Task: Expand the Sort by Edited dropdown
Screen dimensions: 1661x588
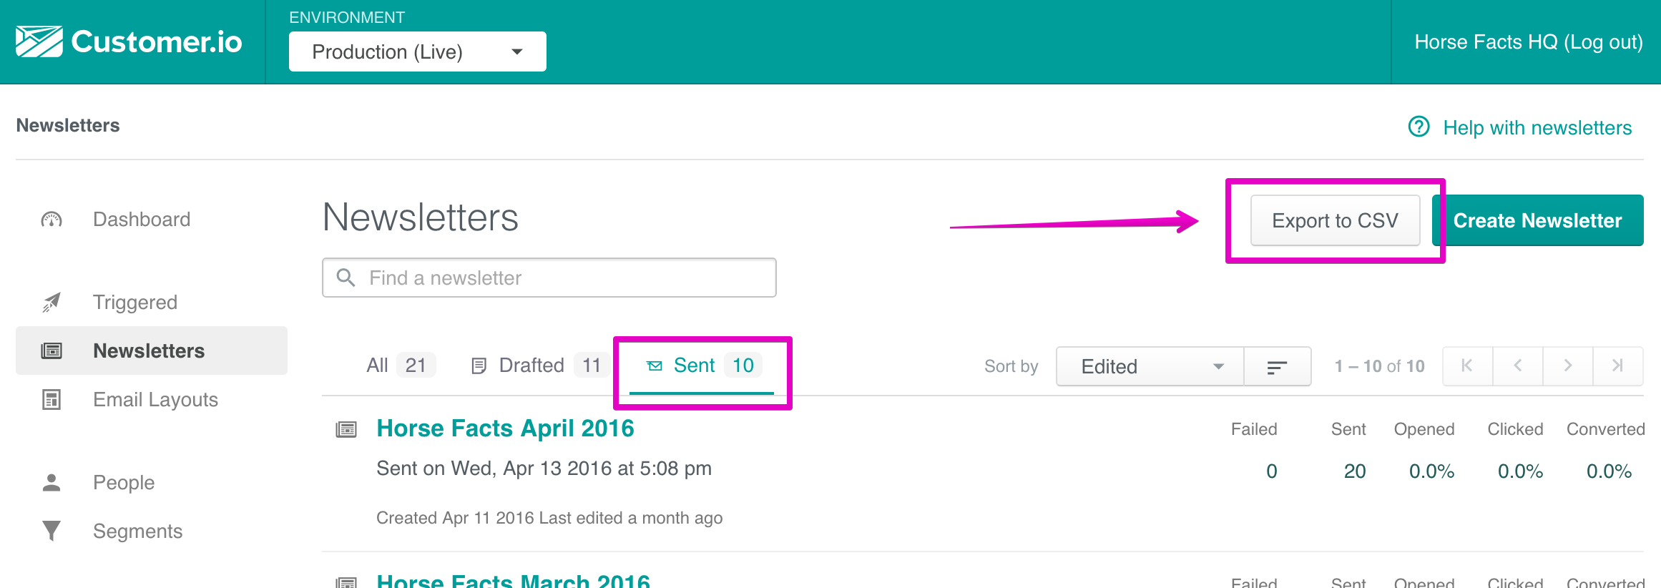Action: coord(1150,367)
